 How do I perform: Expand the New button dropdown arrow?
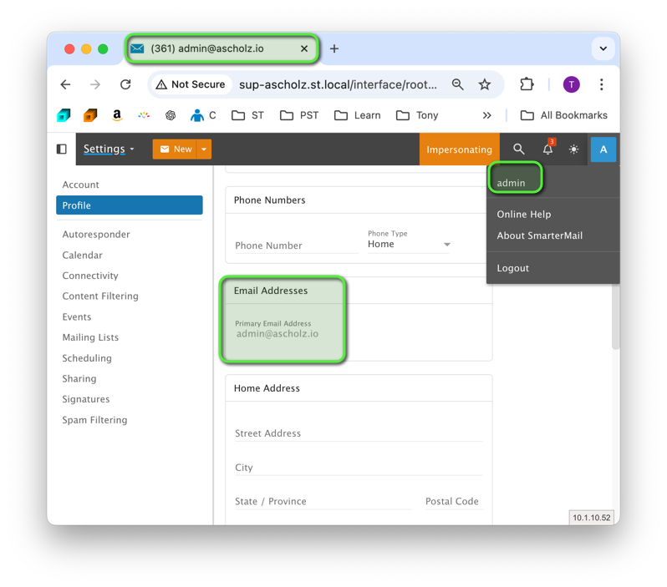point(204,149)
